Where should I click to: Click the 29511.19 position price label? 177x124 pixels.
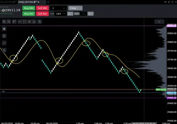click(x=172, y=93)
